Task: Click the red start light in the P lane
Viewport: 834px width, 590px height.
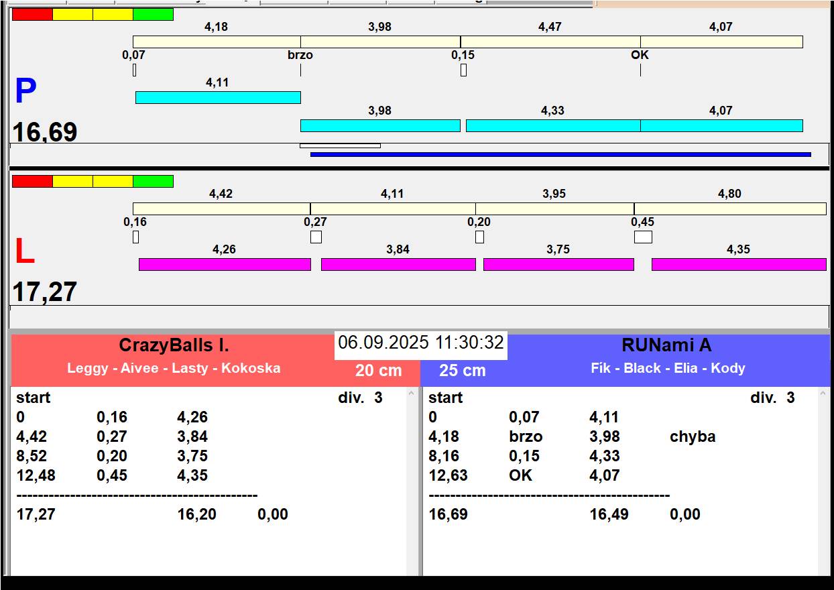Action: click(x=32, y=14)
